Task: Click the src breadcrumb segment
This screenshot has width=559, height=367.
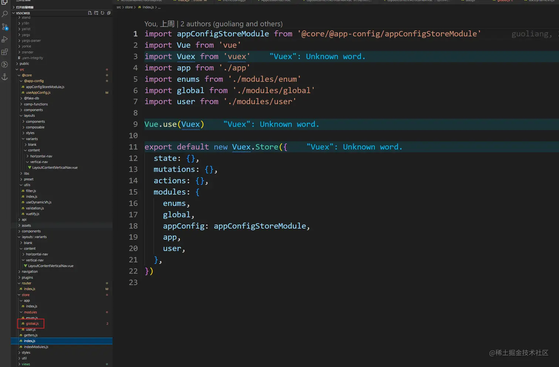Action: 119,7
